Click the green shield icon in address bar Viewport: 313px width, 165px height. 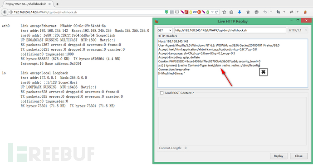166,12
